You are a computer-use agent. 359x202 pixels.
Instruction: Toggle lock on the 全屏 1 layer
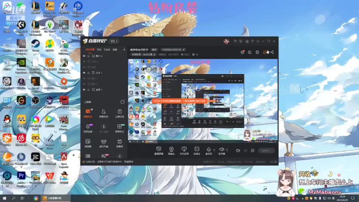(88, 89)
